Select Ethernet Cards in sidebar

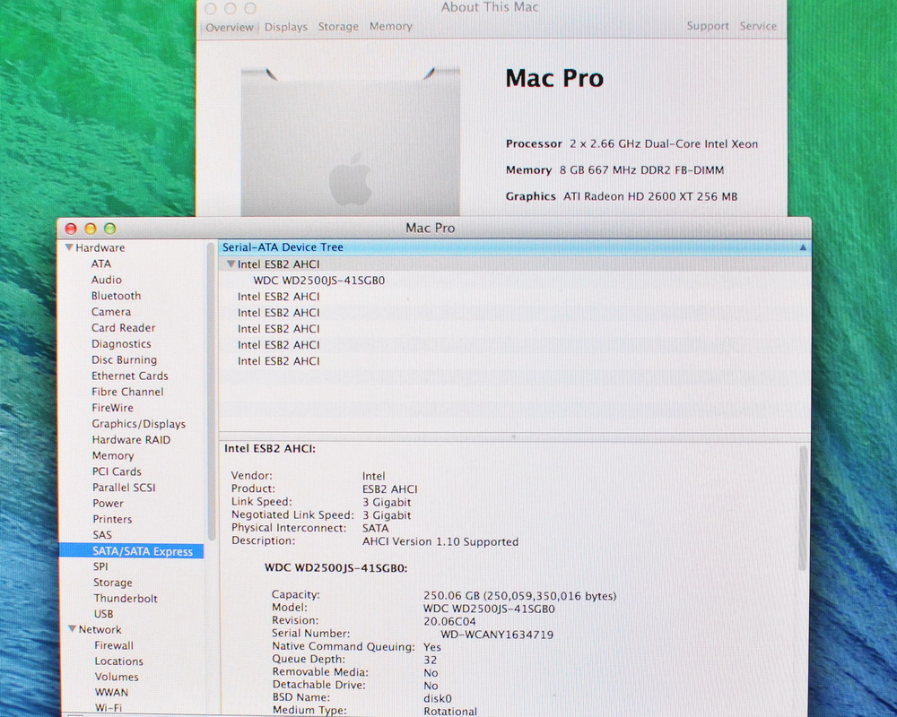tap(130, 376)
